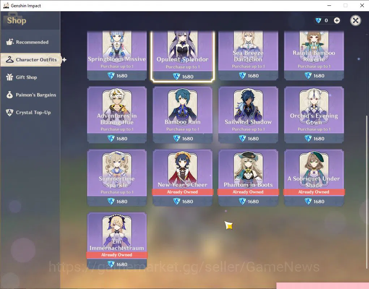
Task: Click the crystal icon under Summertime Sparkle
Action: 111,201
